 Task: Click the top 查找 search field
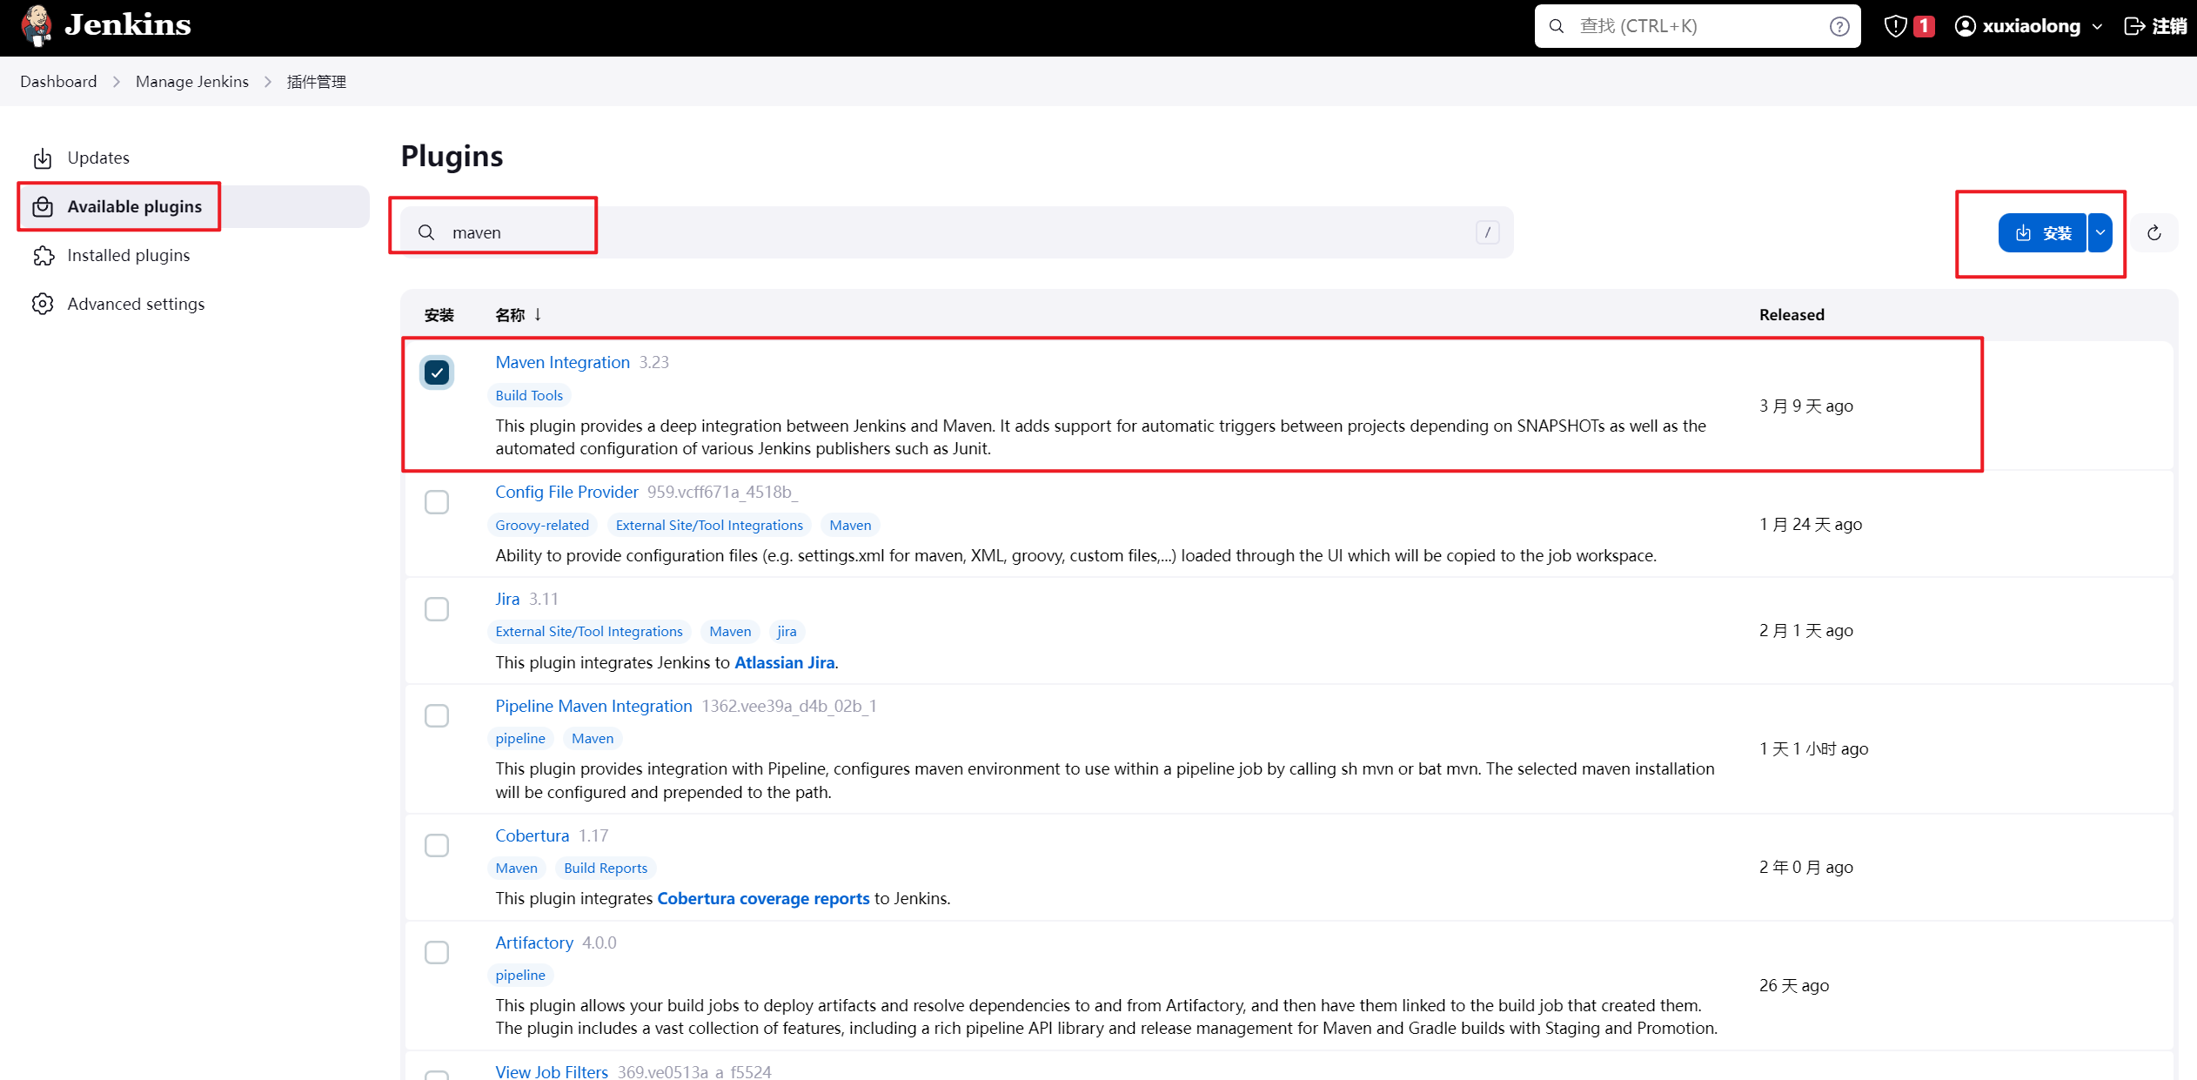pyautogui.click(x=1698, y=26)
